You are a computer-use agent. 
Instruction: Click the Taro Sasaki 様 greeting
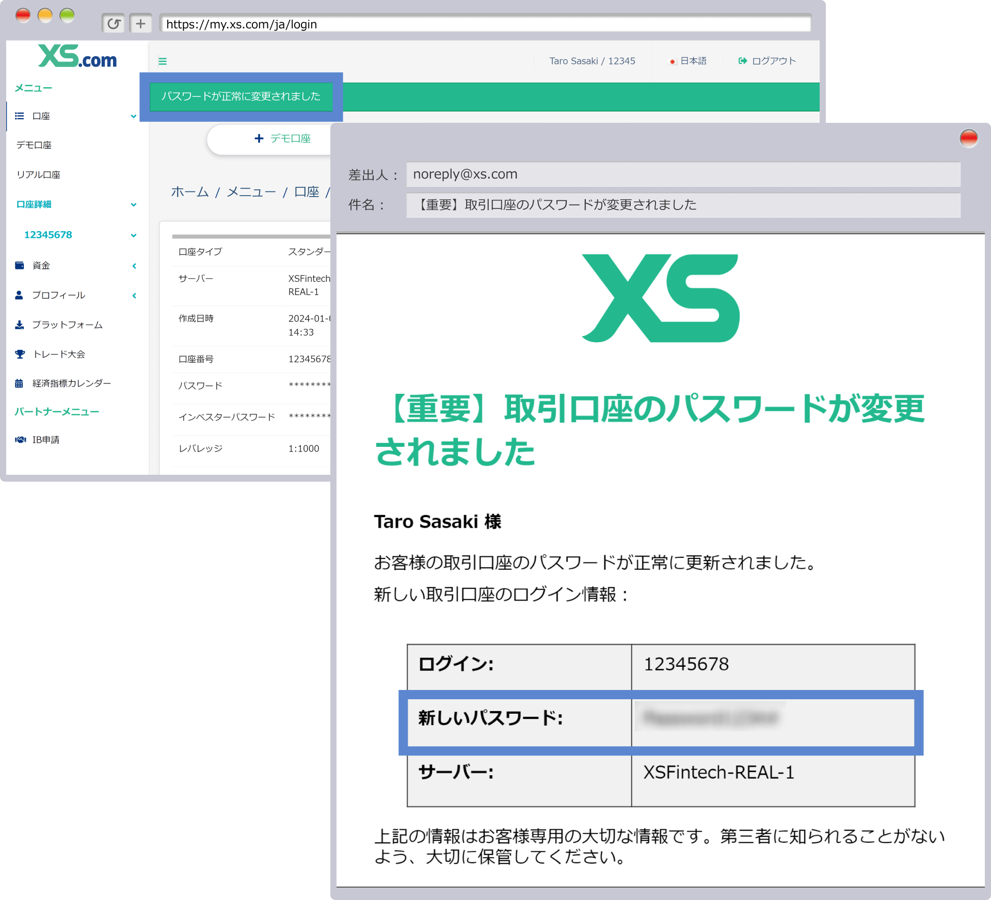point(438,522)
